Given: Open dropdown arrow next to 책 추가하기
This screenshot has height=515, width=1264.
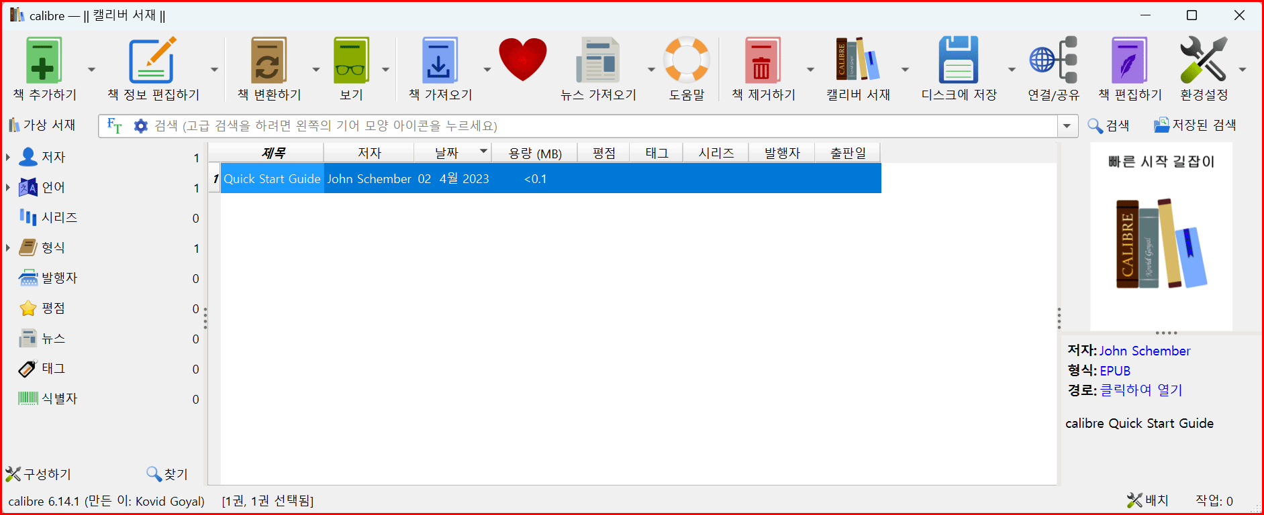Looking at the screenshot, I should pyautogui.click(x=91, y=69).
